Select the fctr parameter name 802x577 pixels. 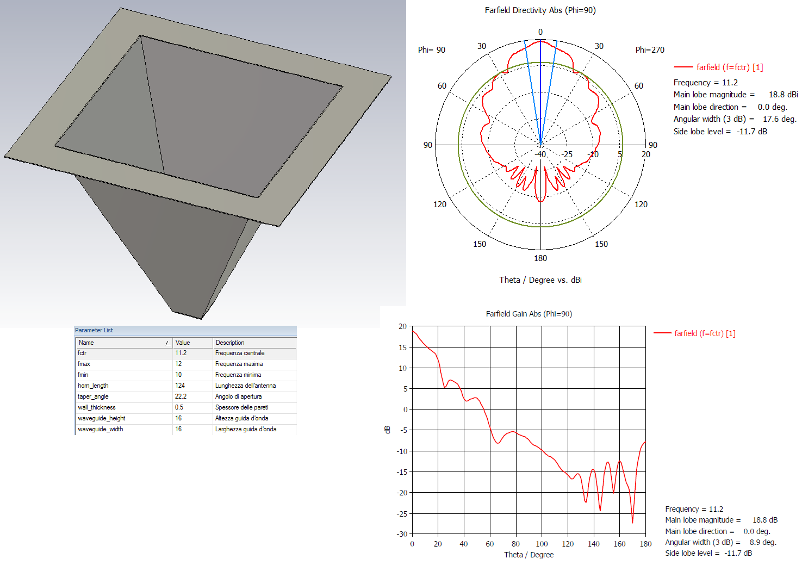coord(82,353)
